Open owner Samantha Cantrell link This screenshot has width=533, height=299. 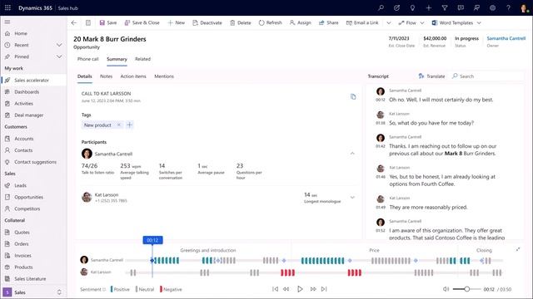tap(506, 38)
